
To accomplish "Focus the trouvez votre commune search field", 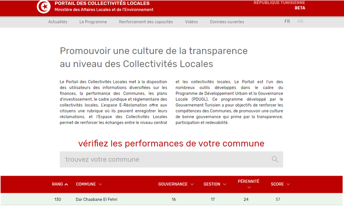I will (x=172, y=159).
